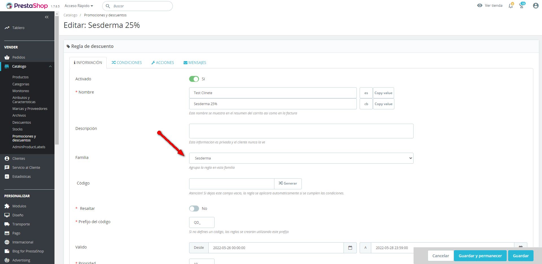Open Descuentos in the sidebar
The height and width of the screenshot is (264, 542).
pos(22,123)
